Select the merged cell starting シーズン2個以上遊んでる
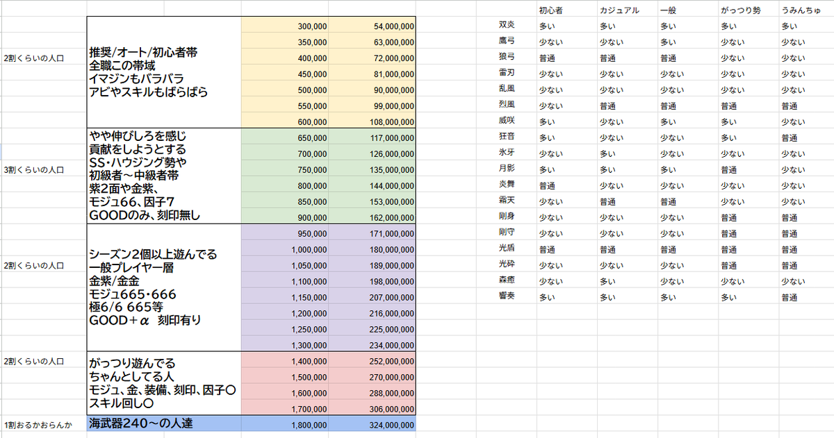Image resolution: width=834 pixels, height=438 pixels. pos(164,288)
